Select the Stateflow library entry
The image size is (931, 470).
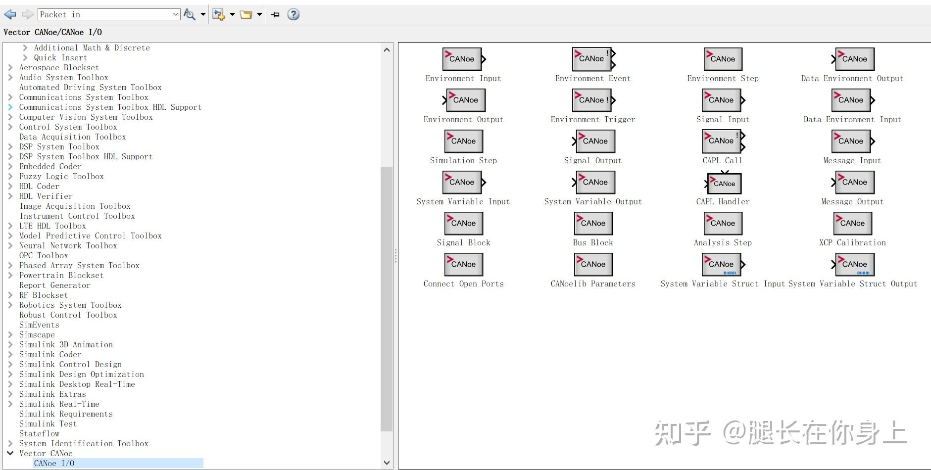point(40,433)
